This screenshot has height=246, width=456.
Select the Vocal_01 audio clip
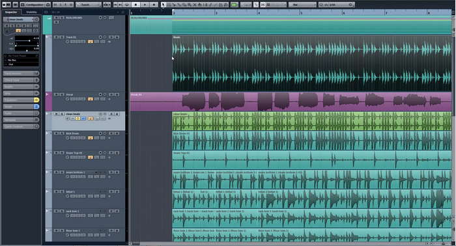click(x=291, y=102)
